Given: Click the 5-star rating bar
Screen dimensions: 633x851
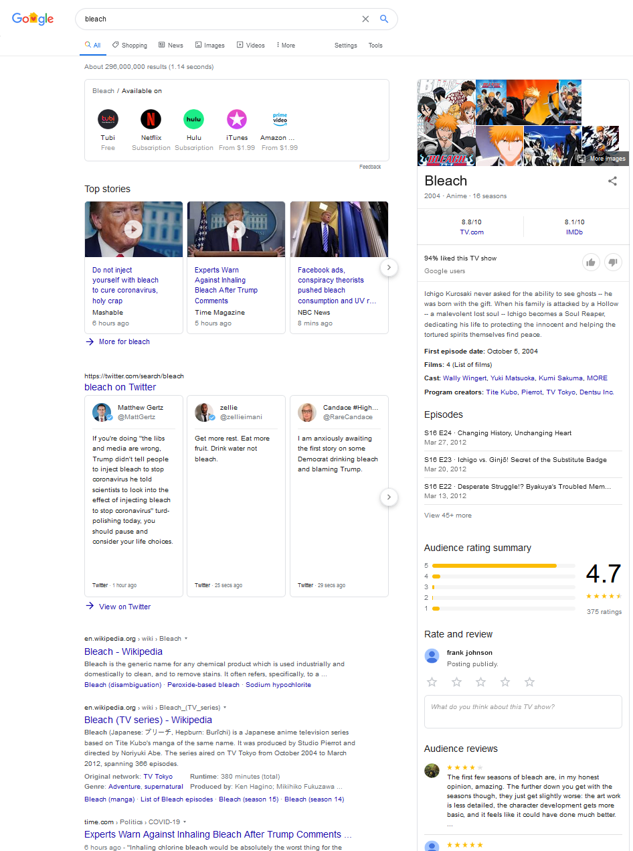Looking at the screenshot, I should tap(503, 566).
